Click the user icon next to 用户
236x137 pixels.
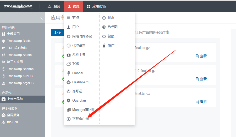(69, 27)
